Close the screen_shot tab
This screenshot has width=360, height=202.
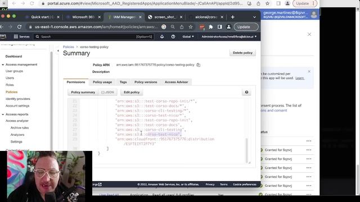coord(181,17)
